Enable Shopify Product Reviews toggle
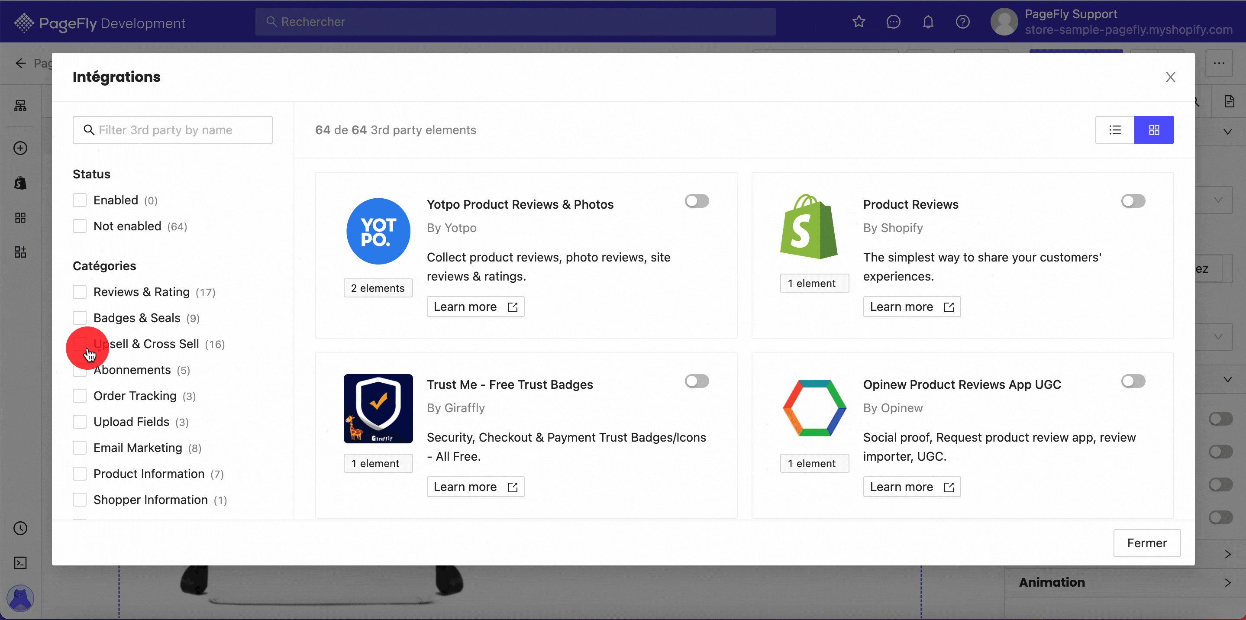This screenshot has height=620, width=1246. coord(1133,201)
